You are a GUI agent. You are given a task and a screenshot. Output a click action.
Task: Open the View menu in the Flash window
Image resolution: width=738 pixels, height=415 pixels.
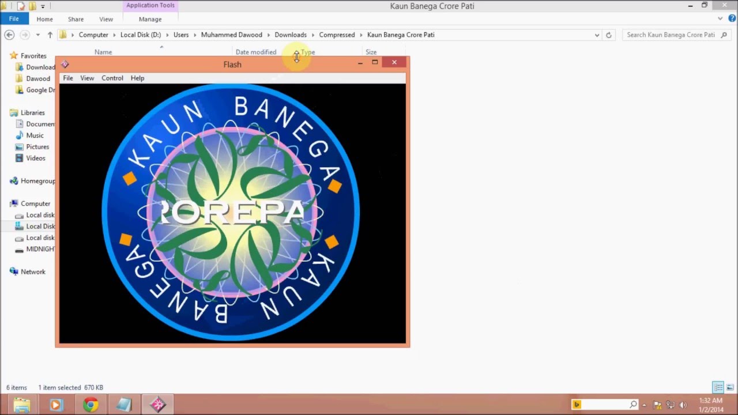[x=87, y=78]
